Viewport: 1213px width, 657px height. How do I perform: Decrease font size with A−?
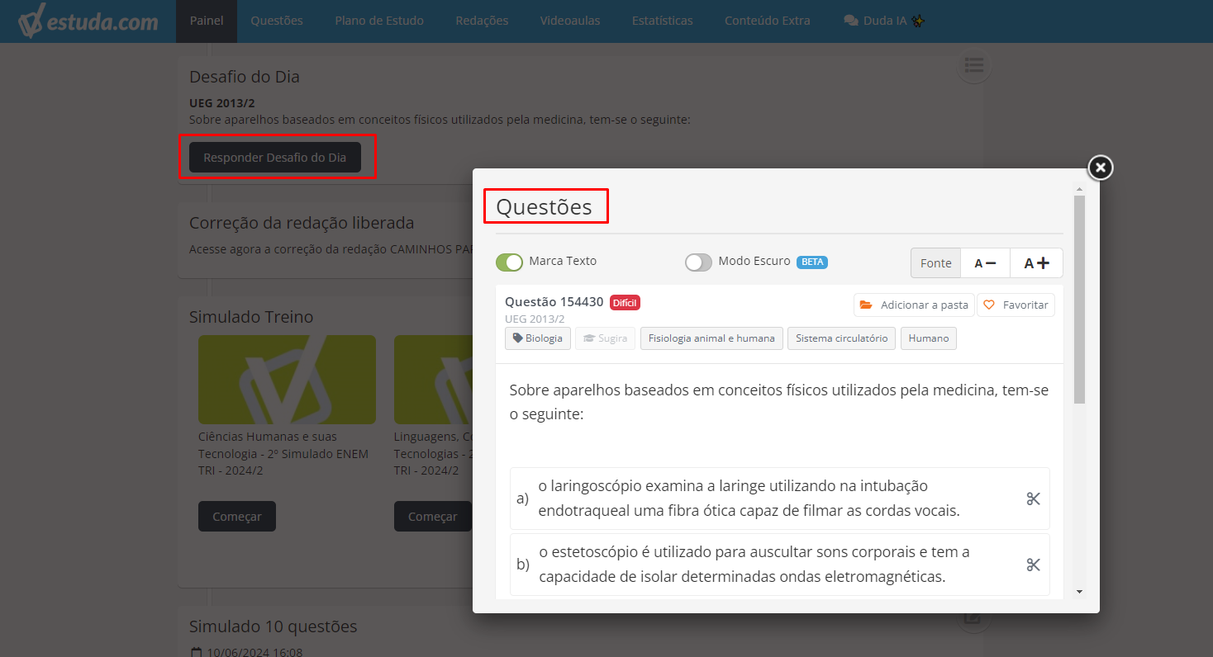coord(986,263)
